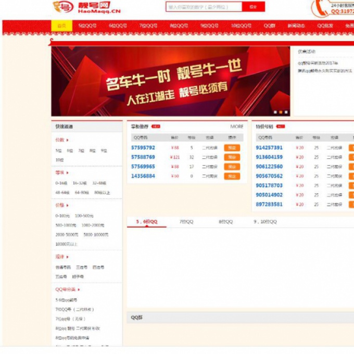Open the 新闻动态 navigation item
The height and width of the screenshot is (354, 354).
(296, 26)
